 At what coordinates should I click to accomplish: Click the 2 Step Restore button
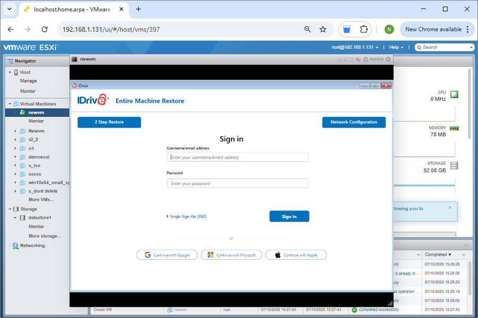pos(109,122)
